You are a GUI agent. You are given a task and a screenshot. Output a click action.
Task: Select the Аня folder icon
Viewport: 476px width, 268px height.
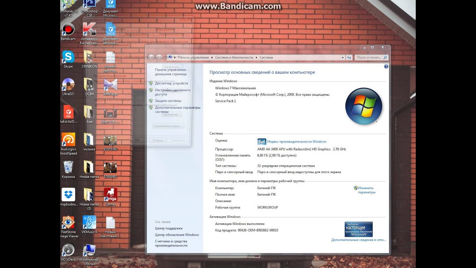(x=89, y=115)
